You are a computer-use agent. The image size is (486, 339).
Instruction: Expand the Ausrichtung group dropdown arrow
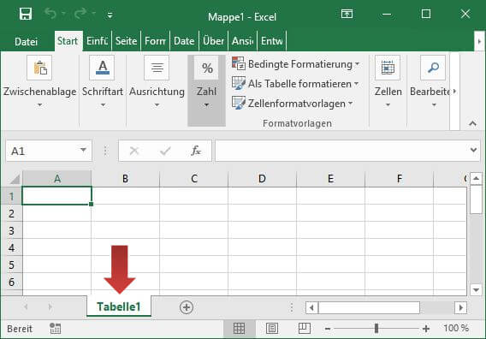point(157,105)
